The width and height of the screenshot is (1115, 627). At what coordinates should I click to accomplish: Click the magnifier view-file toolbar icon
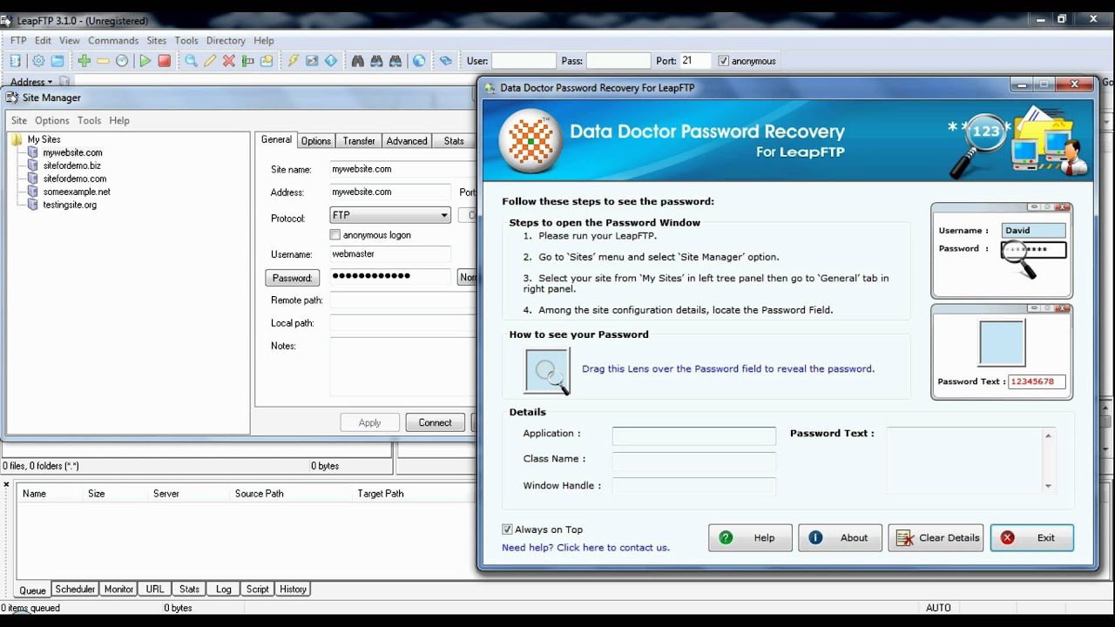[x=191, y=61]
